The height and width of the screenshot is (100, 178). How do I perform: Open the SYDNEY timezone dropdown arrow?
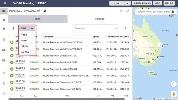[x=127, y=3]
